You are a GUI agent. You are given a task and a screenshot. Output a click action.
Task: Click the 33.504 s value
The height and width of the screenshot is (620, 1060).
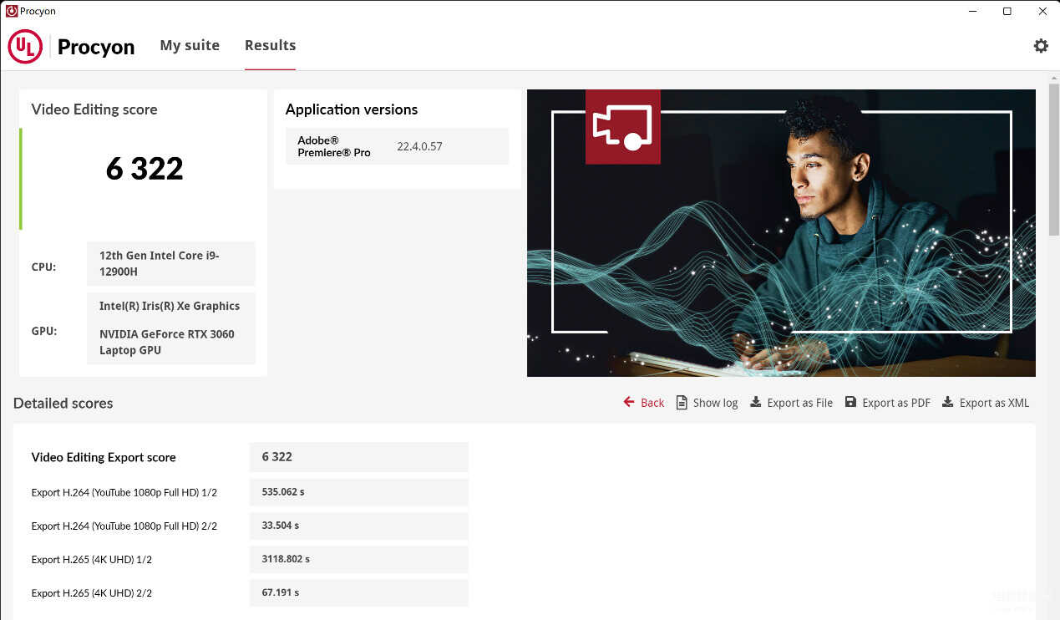(x=281, y=526)
